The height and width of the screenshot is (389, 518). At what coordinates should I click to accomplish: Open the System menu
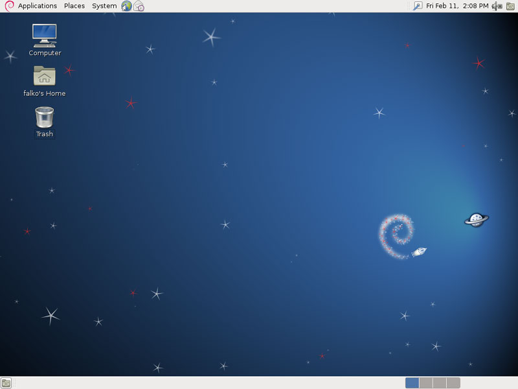point(104,6)
